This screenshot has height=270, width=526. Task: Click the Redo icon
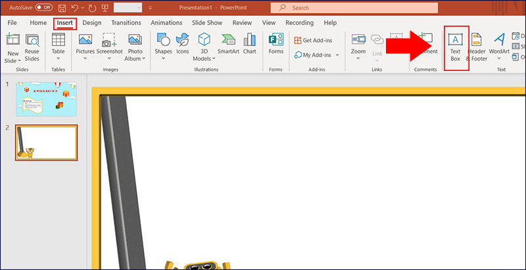tap(92, 7)
